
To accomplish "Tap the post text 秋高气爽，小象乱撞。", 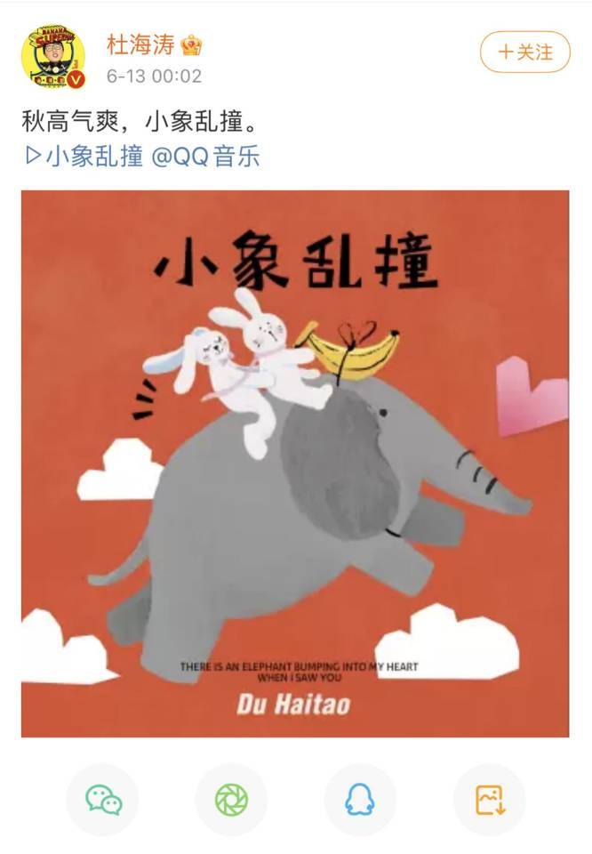I will (x=139, y=120).
